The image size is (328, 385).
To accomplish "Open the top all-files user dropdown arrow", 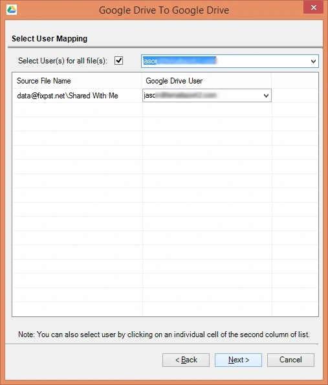I will click(313, 61).
